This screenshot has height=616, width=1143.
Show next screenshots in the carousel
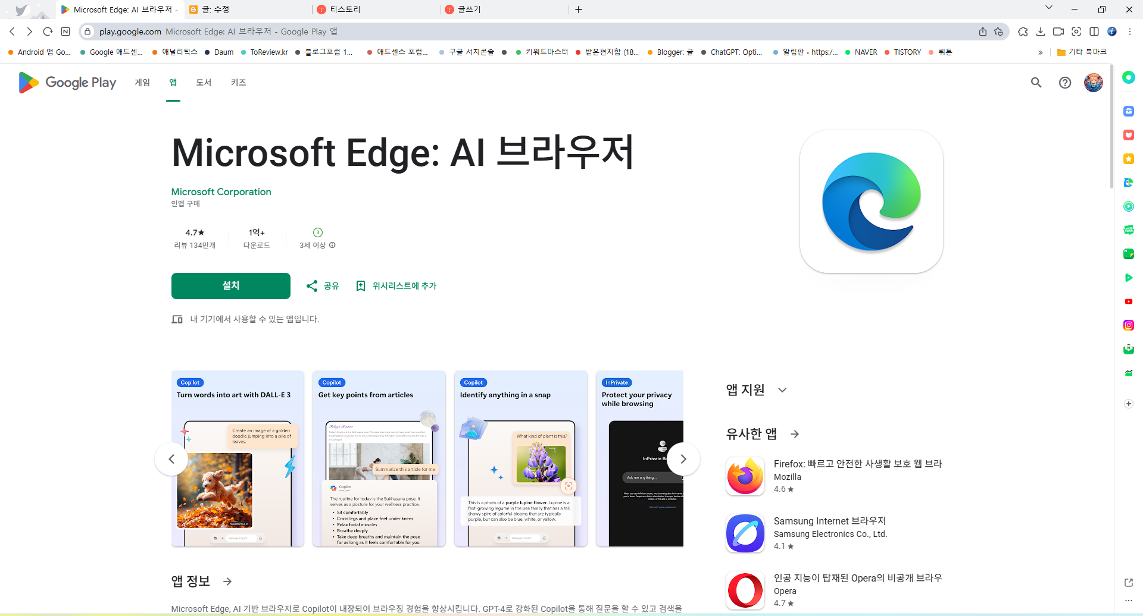(683, 459)
